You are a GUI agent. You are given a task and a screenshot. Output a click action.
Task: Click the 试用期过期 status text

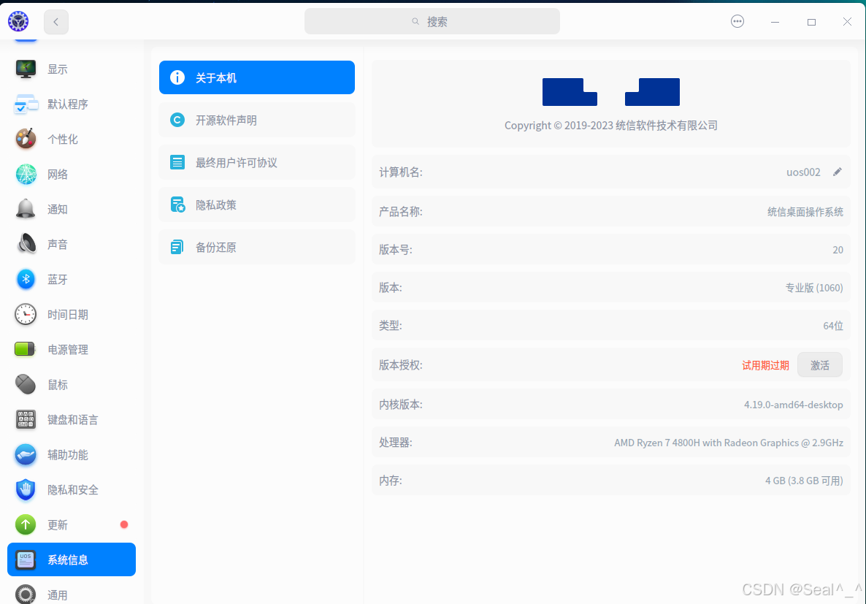765,365
